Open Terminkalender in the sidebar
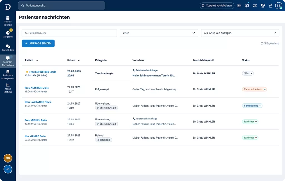Screen dimensions: 285x181 8,21
